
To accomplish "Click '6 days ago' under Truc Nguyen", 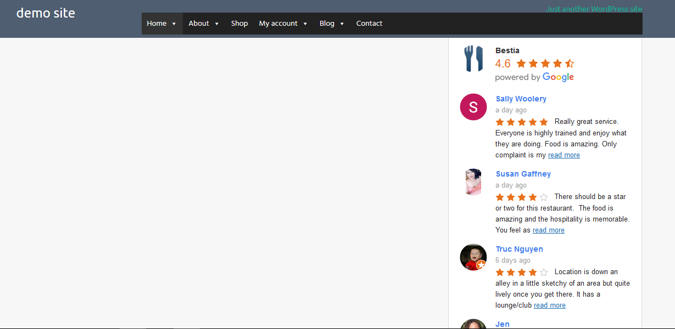I will (513, 260).
